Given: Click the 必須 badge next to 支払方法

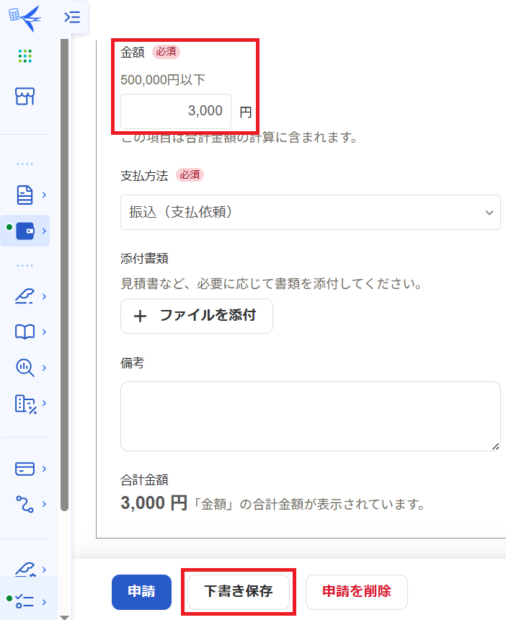Looking at the screenshot, I should 190,174.
